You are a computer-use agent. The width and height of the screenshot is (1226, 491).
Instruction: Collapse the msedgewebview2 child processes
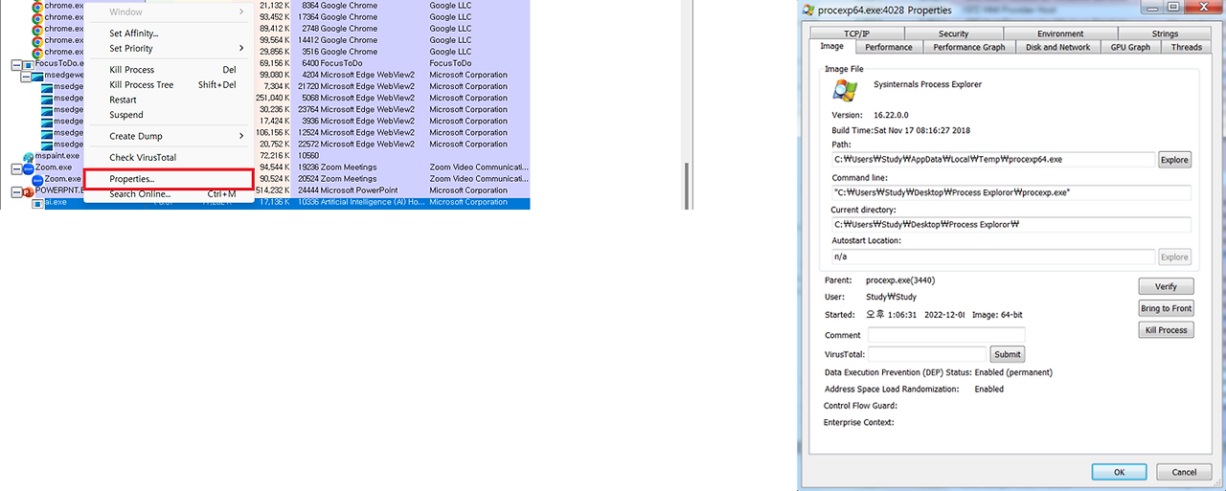[25, 76]
